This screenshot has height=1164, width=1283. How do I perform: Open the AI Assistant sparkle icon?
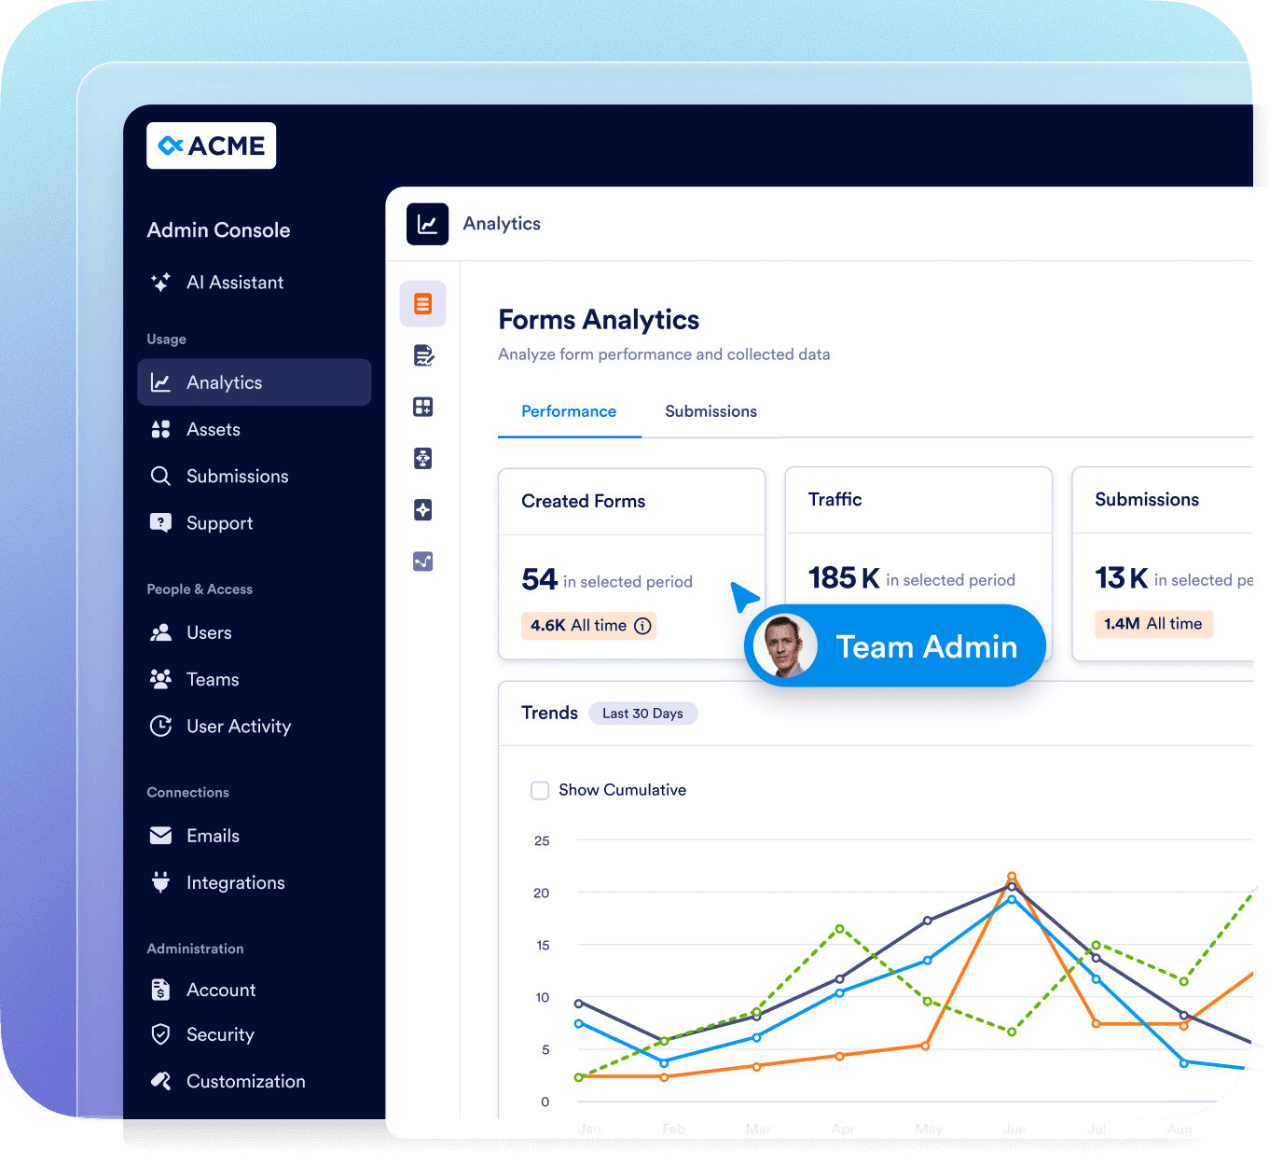(x=160, y=283)
